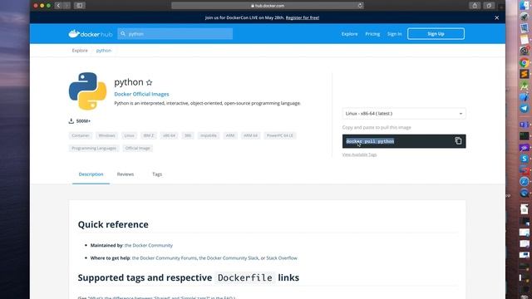Switch to the Tags tab
The image size is (532, 299).
tap(157, 174)
